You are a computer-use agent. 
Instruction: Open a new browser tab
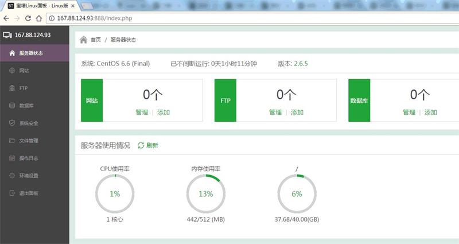coord(87,6)
